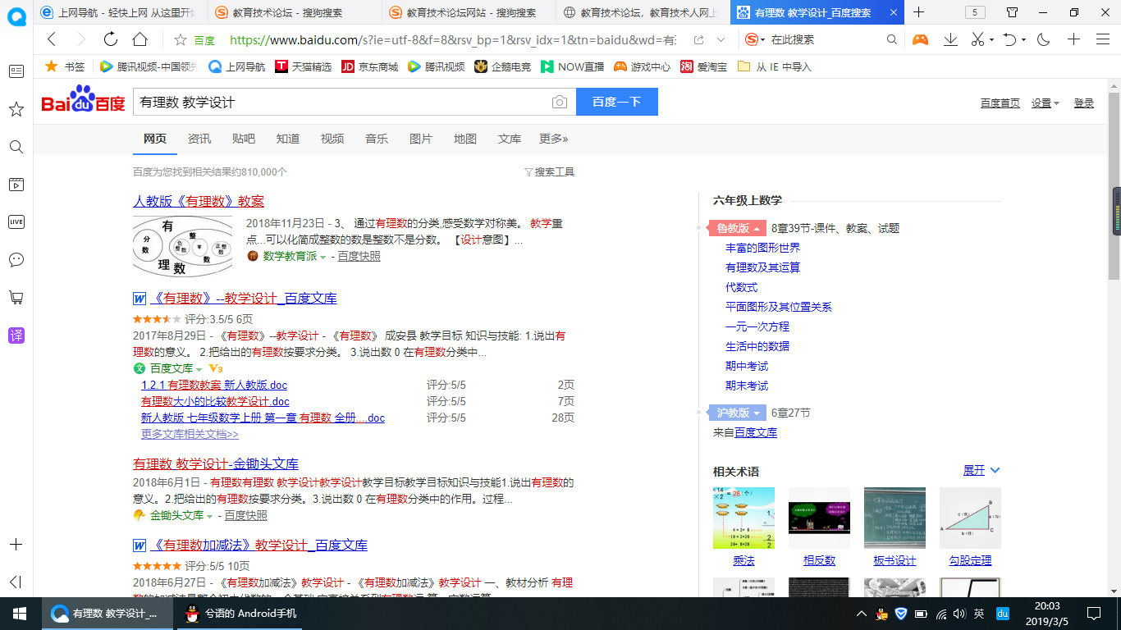The height and width of the screenshot is (630, 1121).
Task: Open the browser main menu hamburger icon
Action: point(1103,39)
